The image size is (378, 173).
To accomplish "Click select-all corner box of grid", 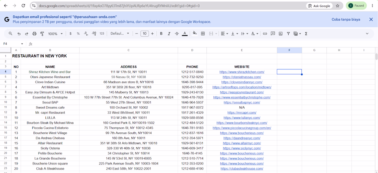I will click(5, 50).
